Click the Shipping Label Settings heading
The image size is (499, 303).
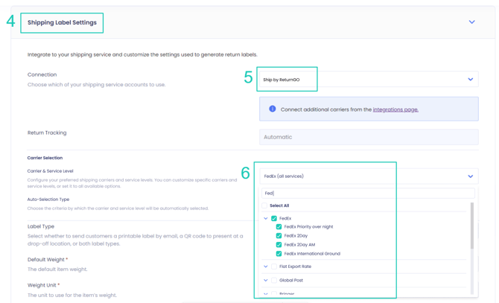62,22
